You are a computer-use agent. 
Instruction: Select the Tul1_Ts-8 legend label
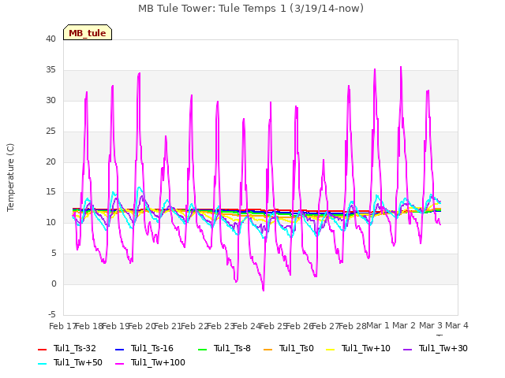(x=232, y=348)
